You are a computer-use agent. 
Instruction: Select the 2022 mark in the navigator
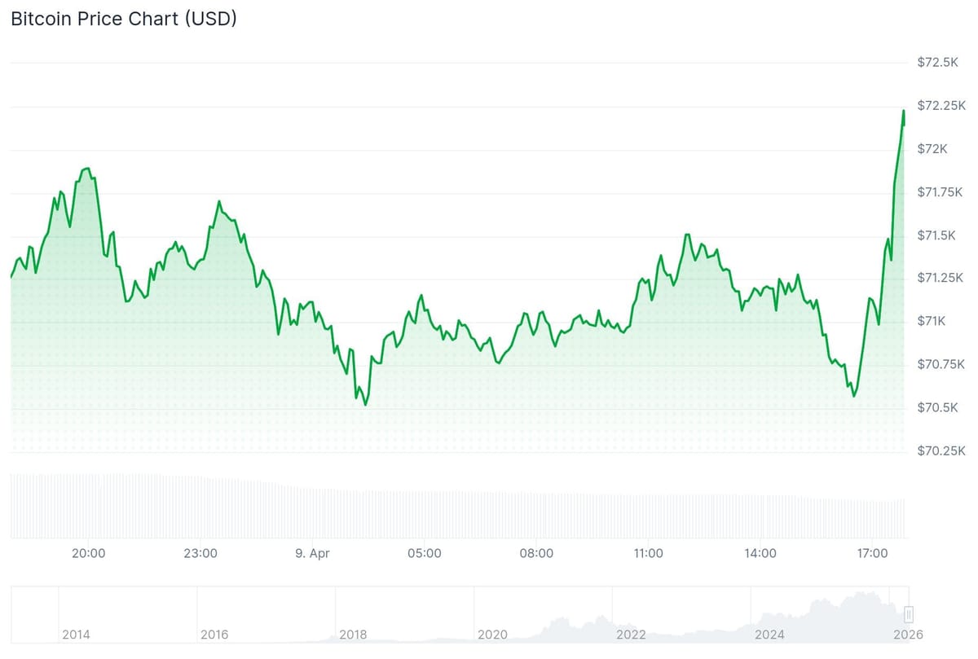point(631,635)
